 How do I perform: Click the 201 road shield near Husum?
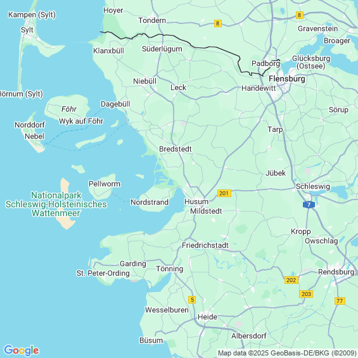tap(224, 193)
